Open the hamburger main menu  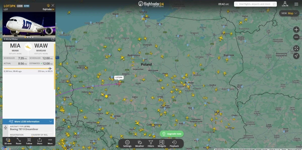click(x=296, y=4)
